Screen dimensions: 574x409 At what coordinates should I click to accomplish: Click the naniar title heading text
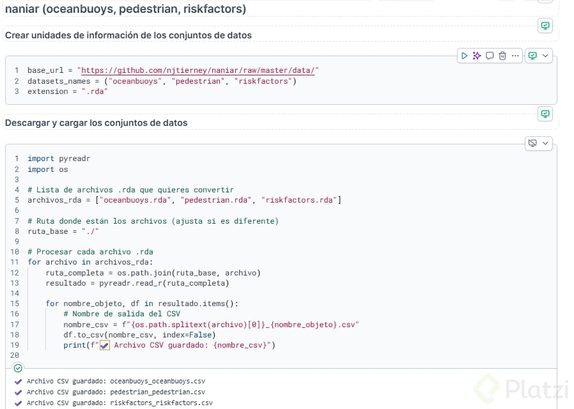point(125,9)
